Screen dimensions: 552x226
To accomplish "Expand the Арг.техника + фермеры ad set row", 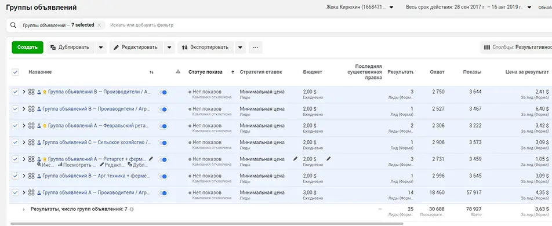I will click(24, 176).
